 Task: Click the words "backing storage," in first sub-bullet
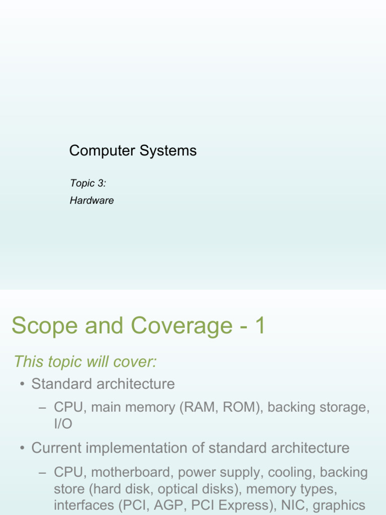(x=319, y=407)
